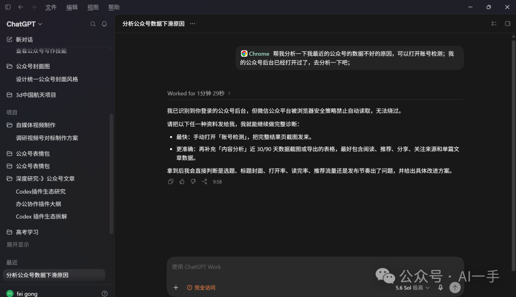
Task: Expand the Worked for 1分钟 29秒 details
Action: [199, 93]
